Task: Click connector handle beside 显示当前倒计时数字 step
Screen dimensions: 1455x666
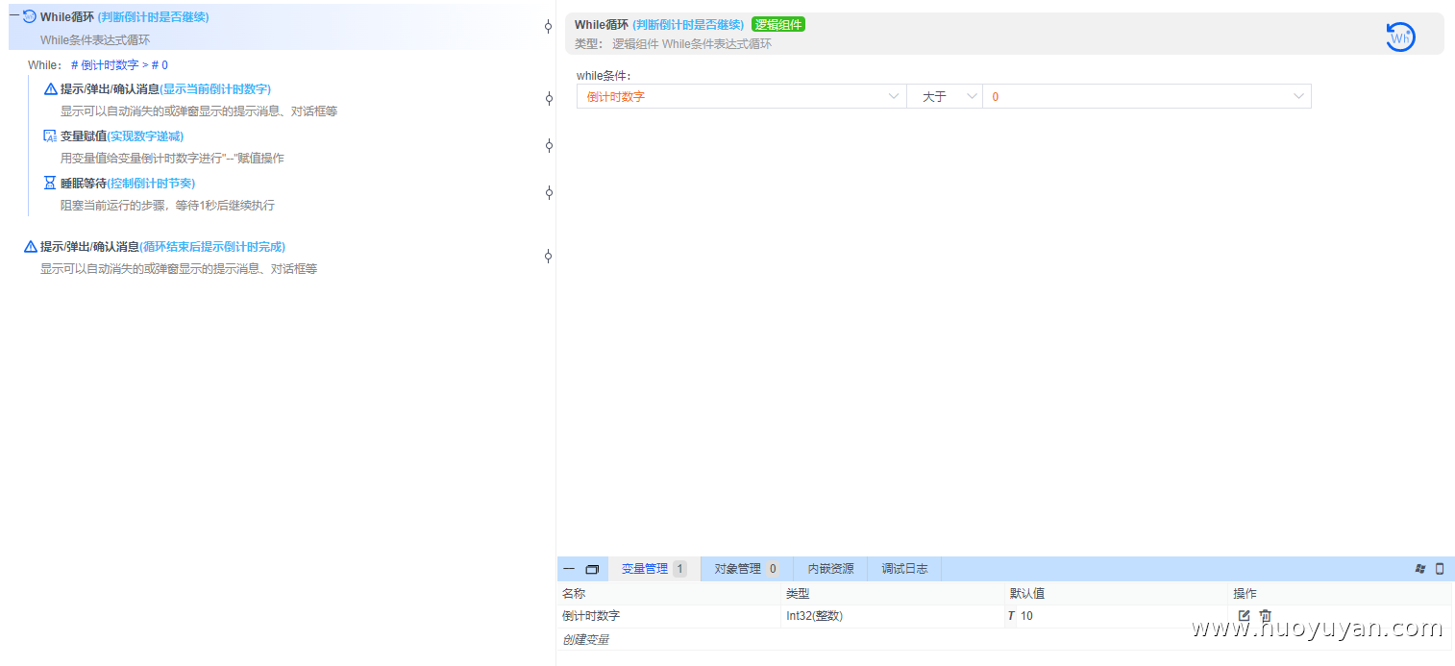Action: coord(549,98)
